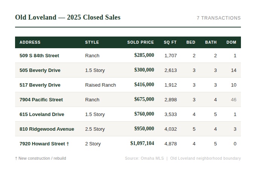Click the SQ FT column header
This screenshot has height=171, width=256.
click(170, 42)
